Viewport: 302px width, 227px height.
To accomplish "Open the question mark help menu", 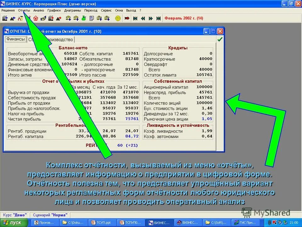I will (140, 10).
